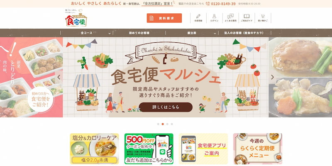The image size is (332, 166).
Task: Show the next carousel slide arrow
Action: click(272, 77)
